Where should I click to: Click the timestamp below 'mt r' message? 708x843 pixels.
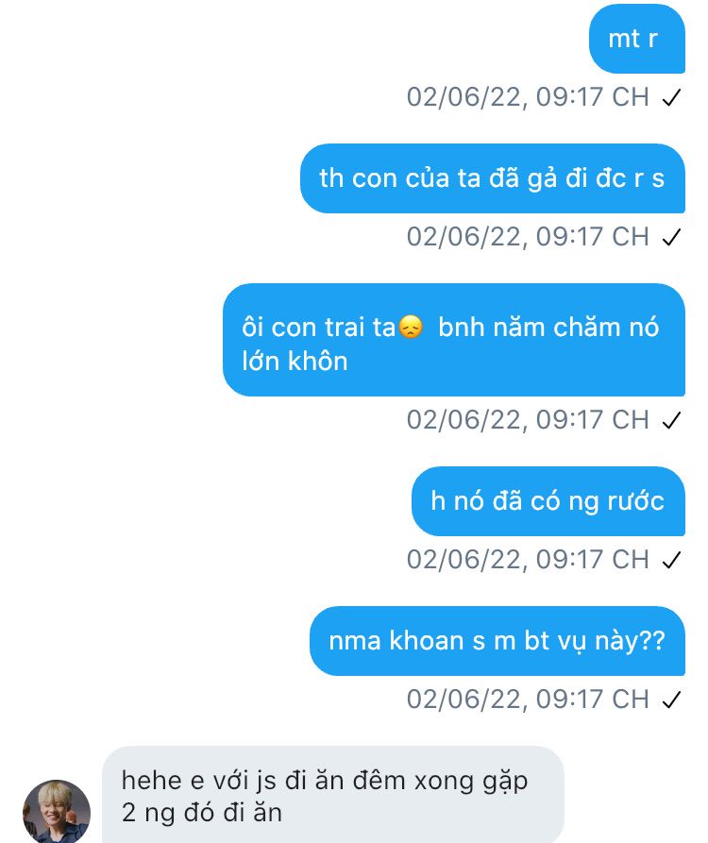click(x=528, y=97)
